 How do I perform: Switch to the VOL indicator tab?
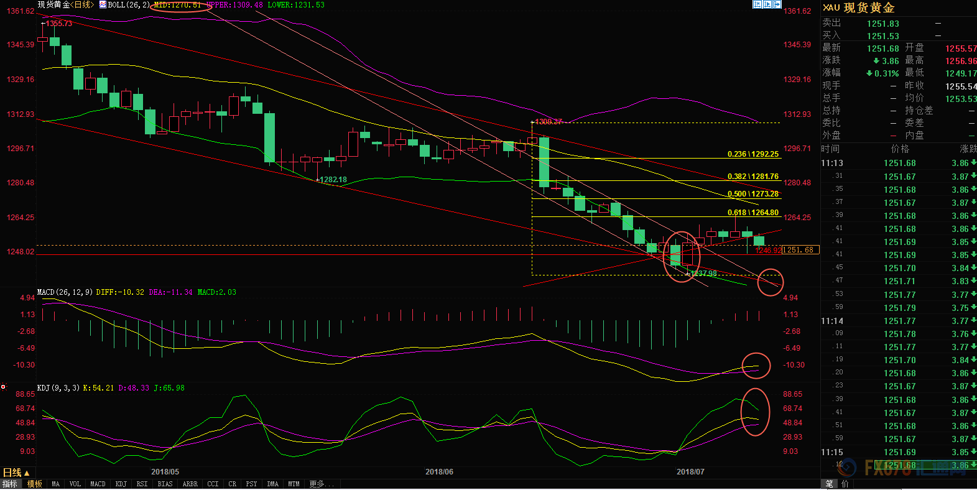pos(75,484)
